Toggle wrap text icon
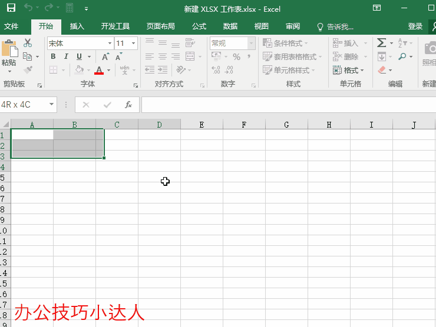This screenshot has width=436, height=327. pyautogui.click(x=190, y=43)
